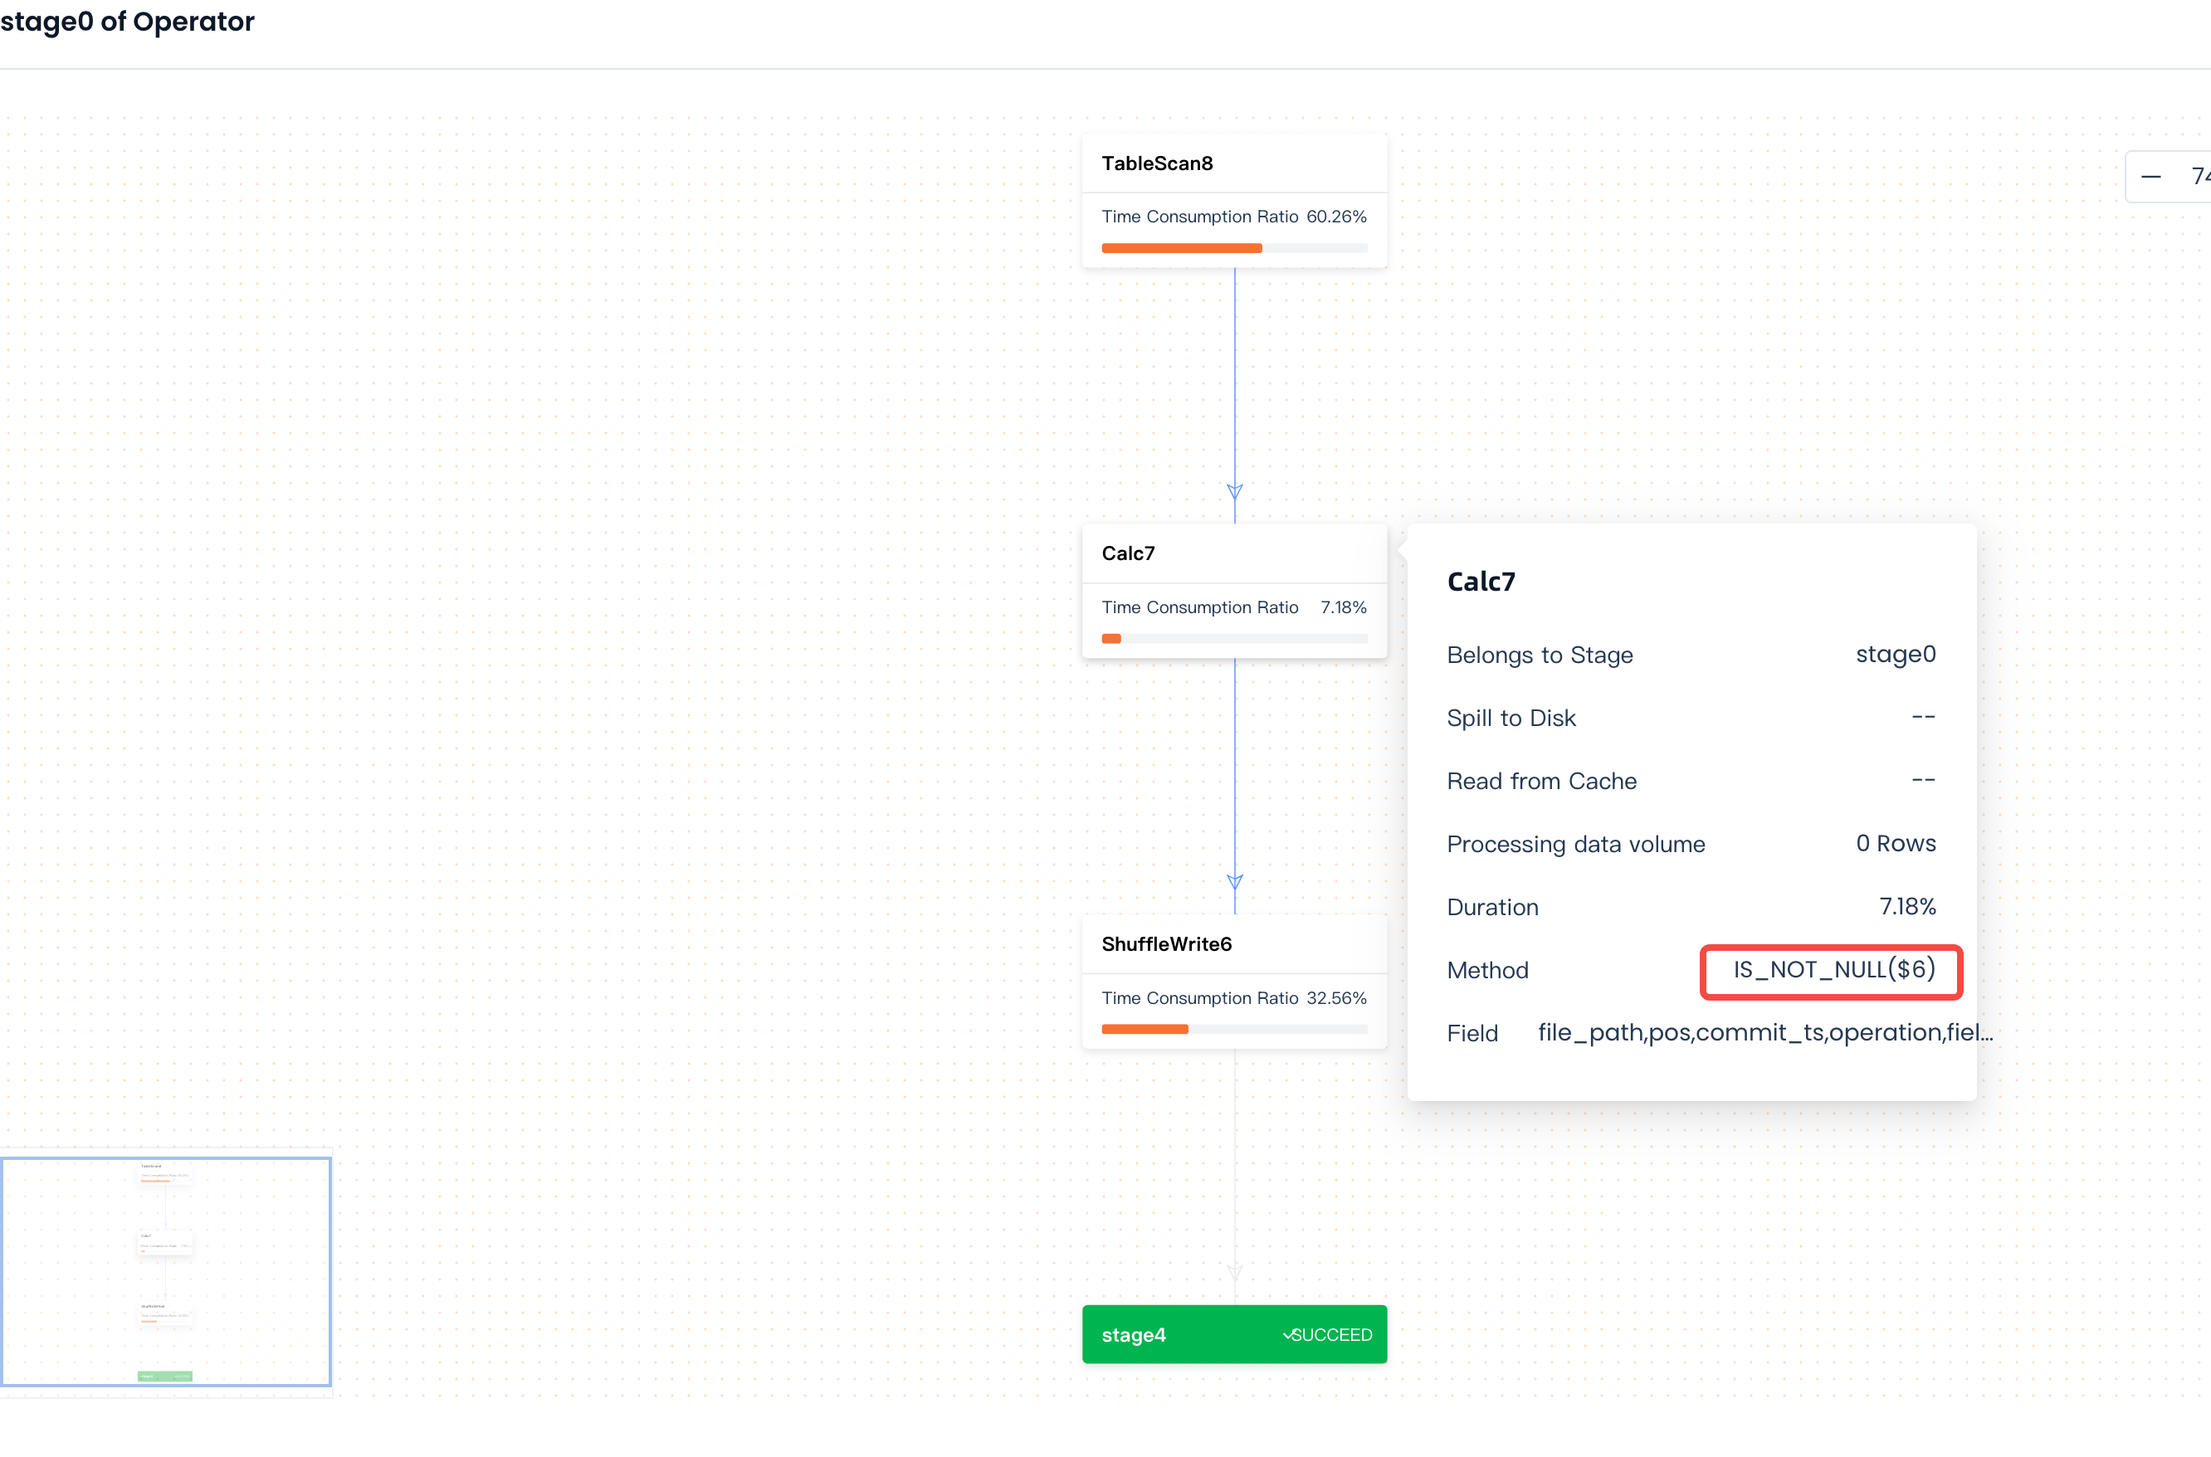Click the 0 Rows processing data value

pyautogui.click(x=1895, y=844)
